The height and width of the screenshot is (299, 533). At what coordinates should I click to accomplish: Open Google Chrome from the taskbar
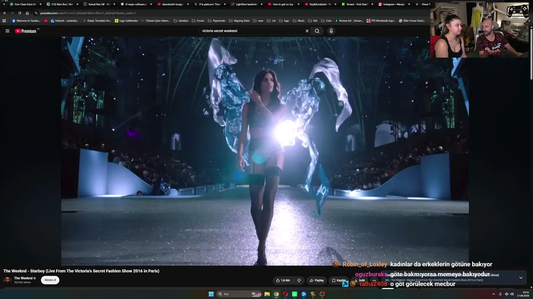pos(276,294)
